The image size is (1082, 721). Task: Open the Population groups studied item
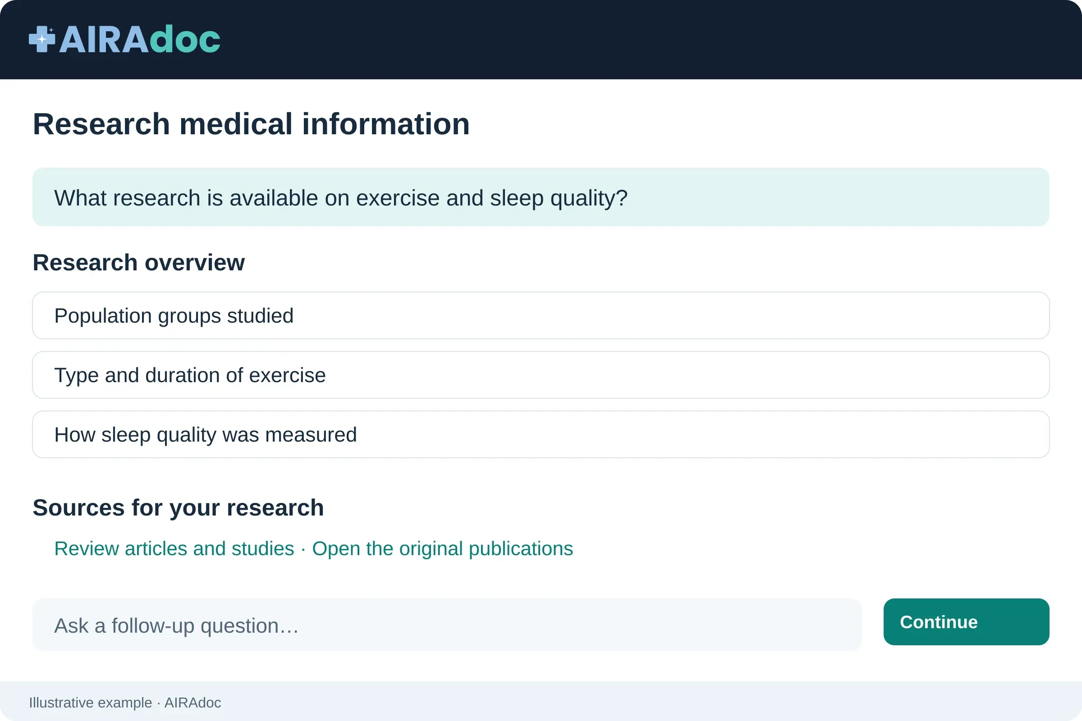pyautogui.click(x=541, y=315)
